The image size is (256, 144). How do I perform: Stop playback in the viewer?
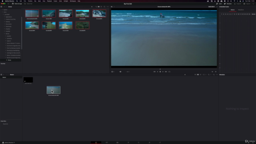point(160,72)
